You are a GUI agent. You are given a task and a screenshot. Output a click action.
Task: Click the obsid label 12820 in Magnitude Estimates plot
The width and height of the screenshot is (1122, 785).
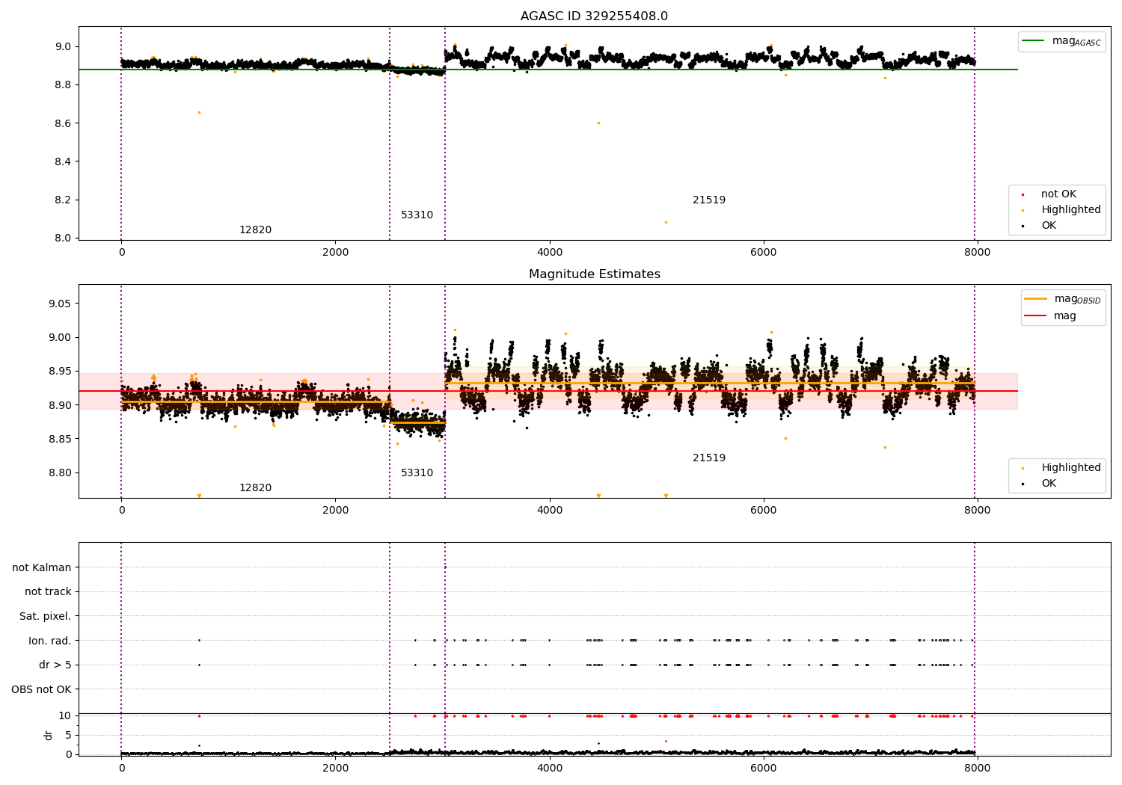[255, 488]
